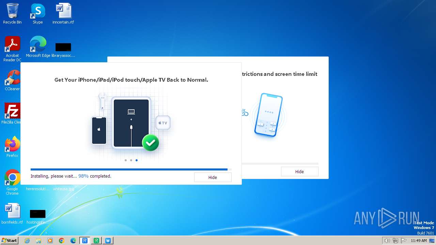
Task: Launch Microsoft Edge desktop shortcut
Action: [x=38, y=47]
